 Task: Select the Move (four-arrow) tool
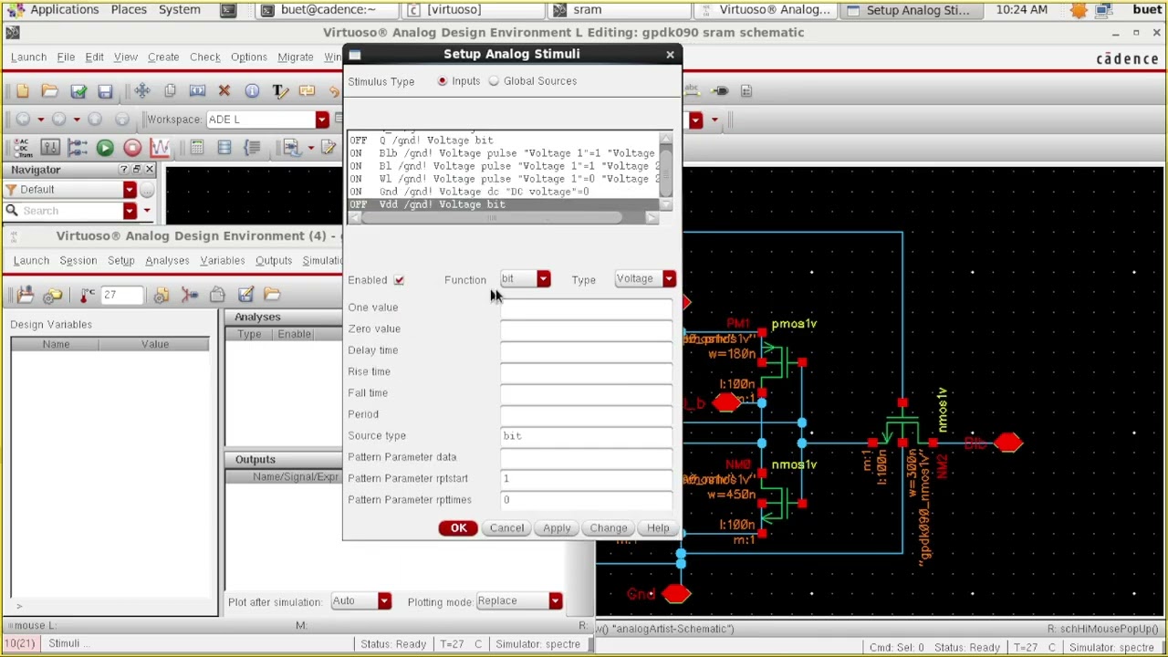click(x=142, y=91)
